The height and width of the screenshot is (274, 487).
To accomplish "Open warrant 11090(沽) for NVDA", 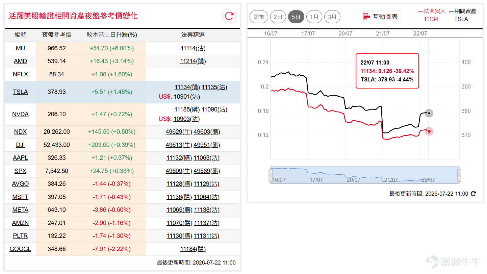I will [x=214, y=109].
